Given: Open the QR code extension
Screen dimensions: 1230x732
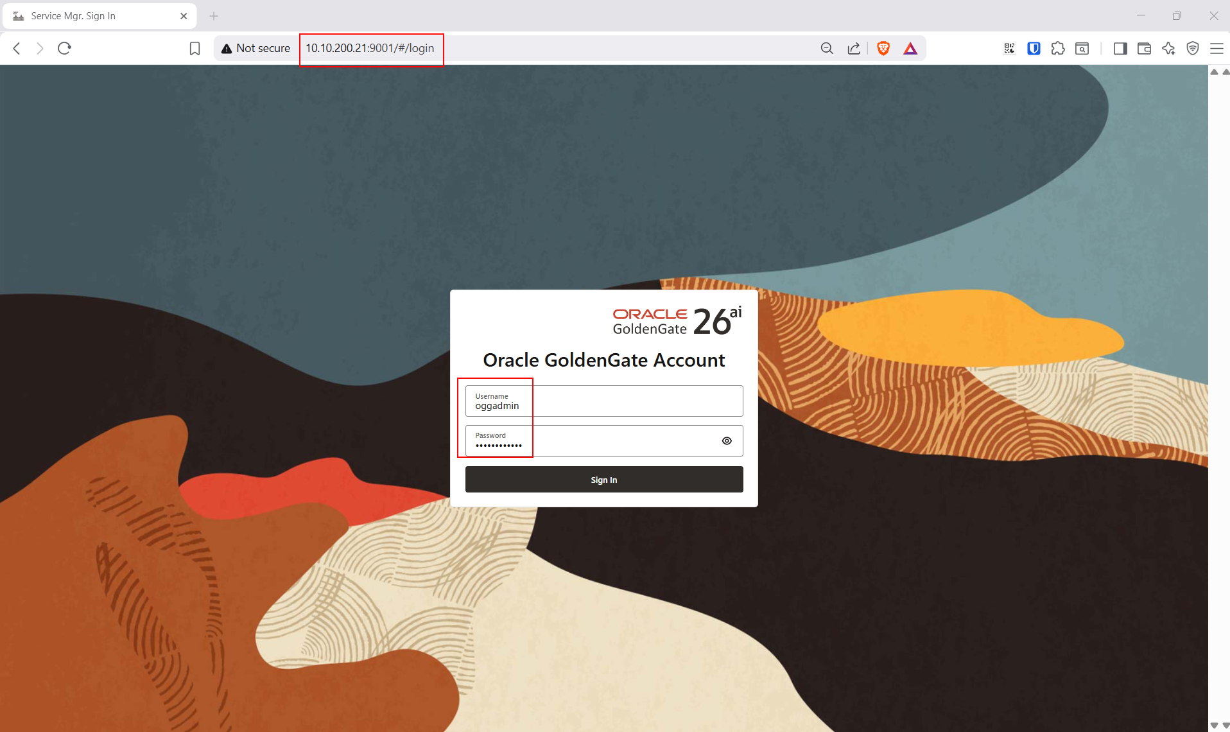Looking at the screenshot, I should (x=1009, y=48).
